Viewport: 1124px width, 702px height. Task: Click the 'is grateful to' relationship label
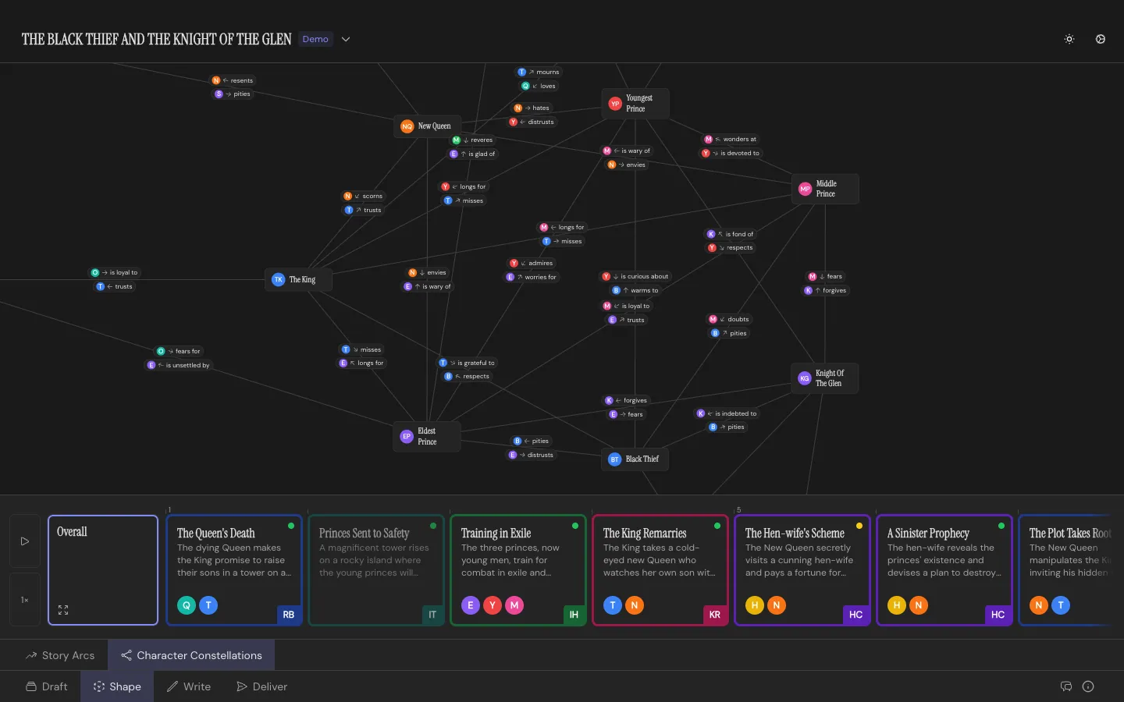coord(468,363)
